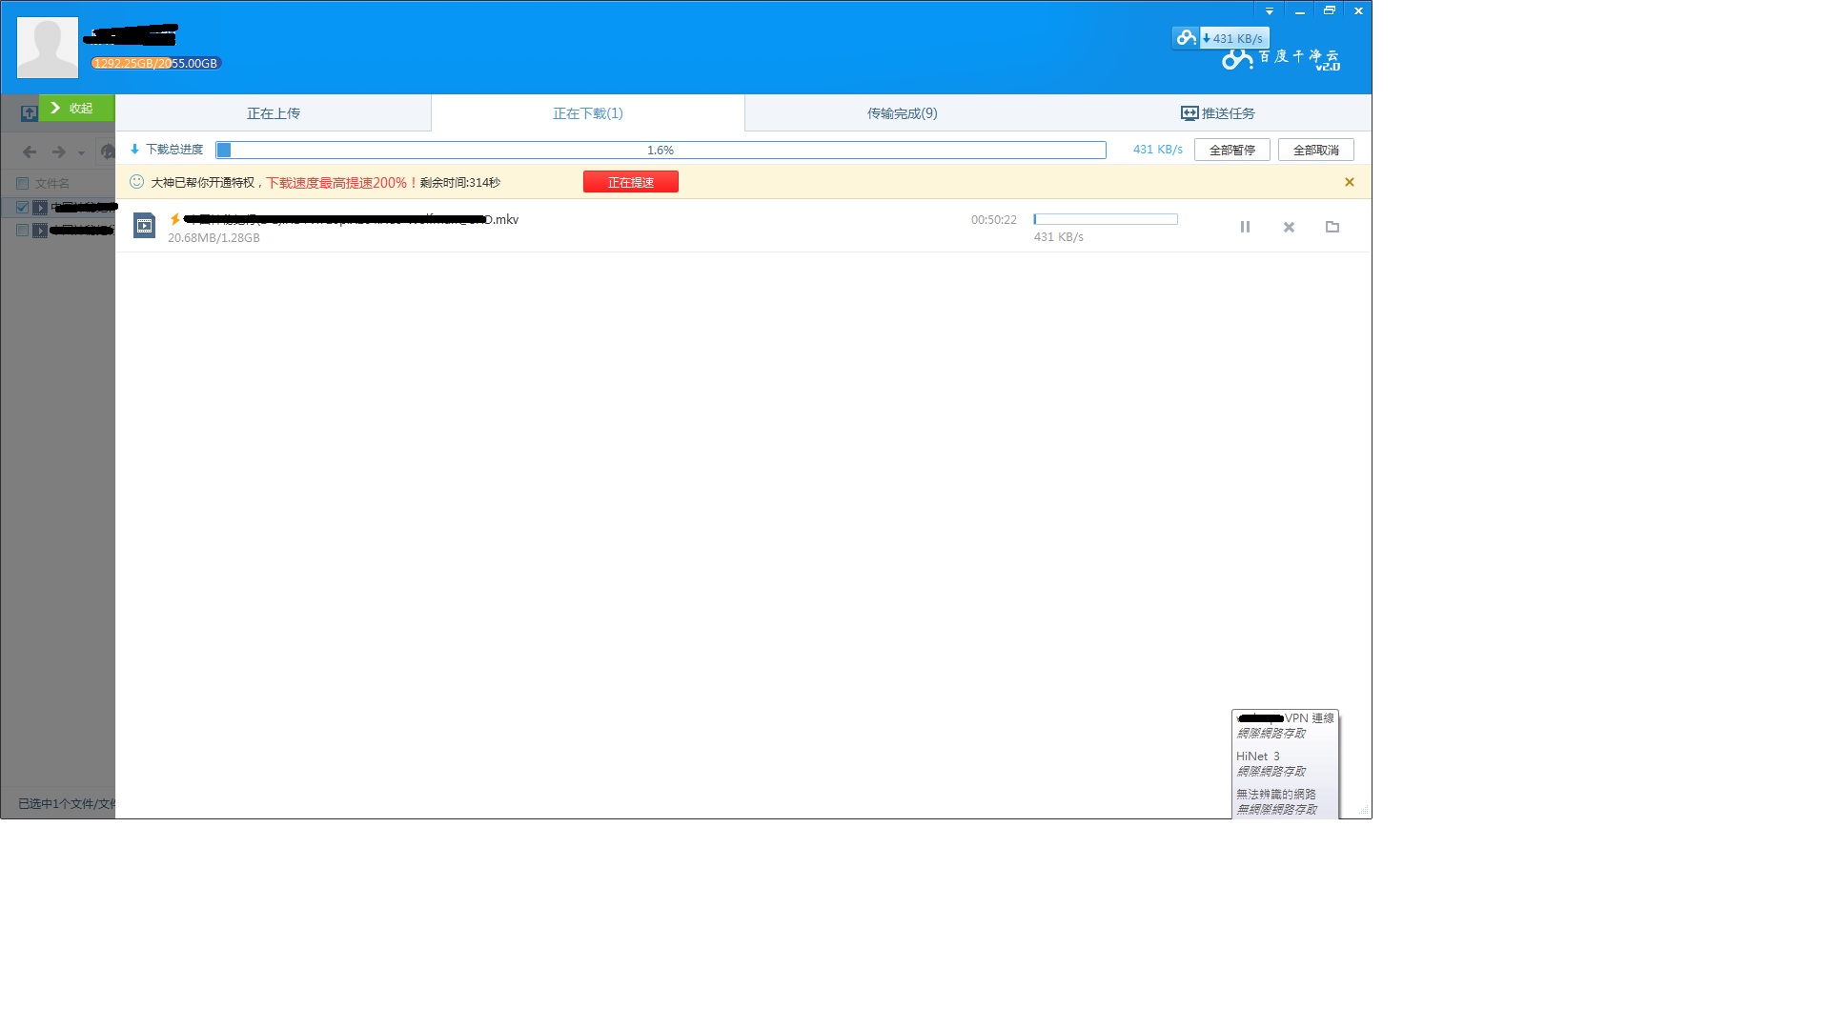
Task: Switch to the 正在上传 tab
Action: coord(274,112)
